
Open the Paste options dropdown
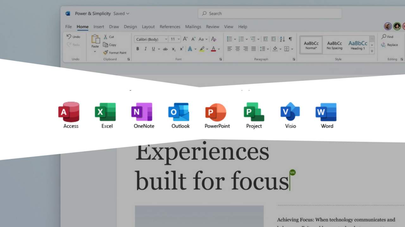95,51
